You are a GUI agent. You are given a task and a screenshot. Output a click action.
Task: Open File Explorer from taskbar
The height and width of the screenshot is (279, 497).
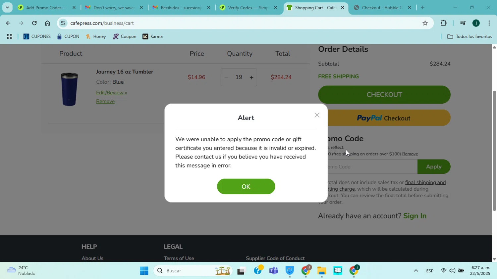click(322, 271)
